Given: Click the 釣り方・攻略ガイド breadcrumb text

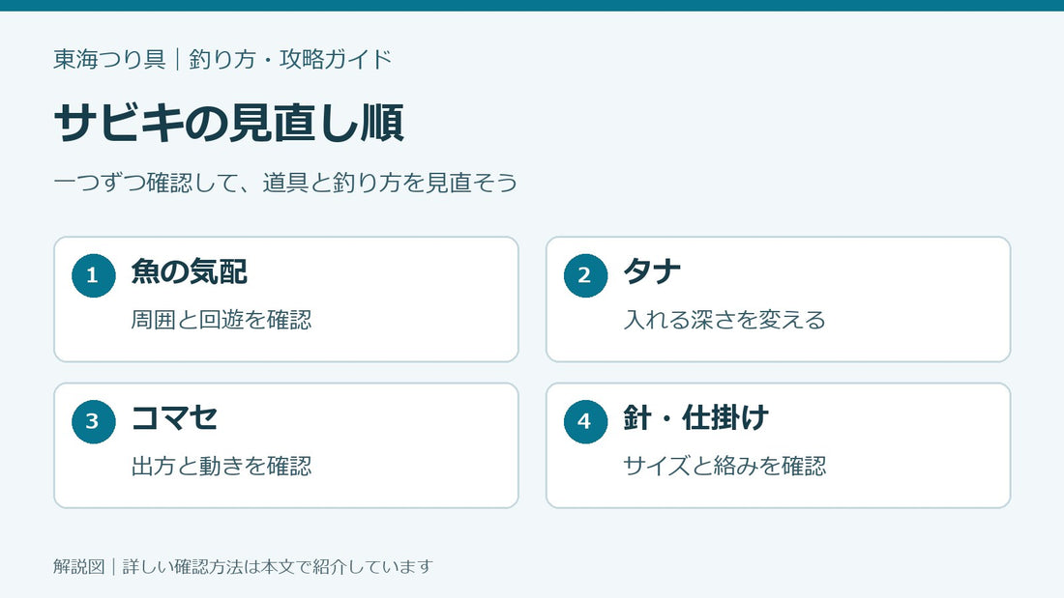Looking at the screenshot, I should point(290,59).
